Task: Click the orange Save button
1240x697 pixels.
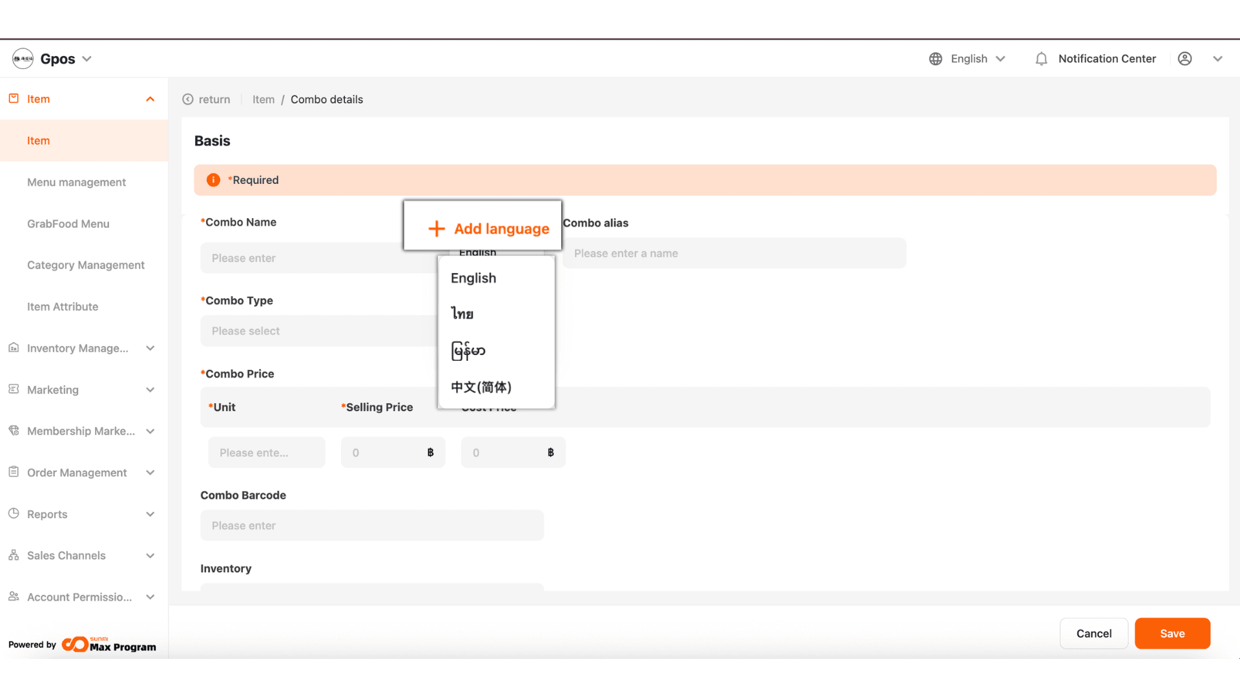Action: coord(1172,633)
